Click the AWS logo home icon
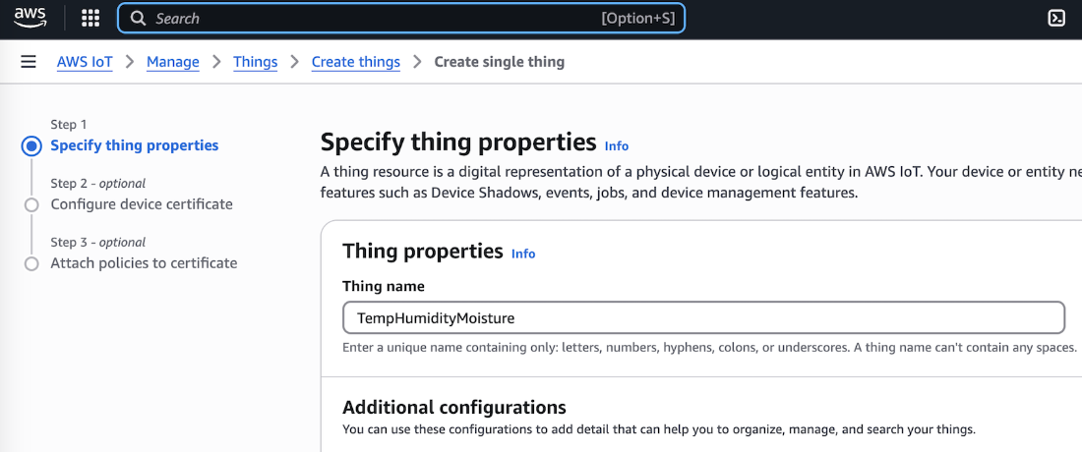 [30, 18]
